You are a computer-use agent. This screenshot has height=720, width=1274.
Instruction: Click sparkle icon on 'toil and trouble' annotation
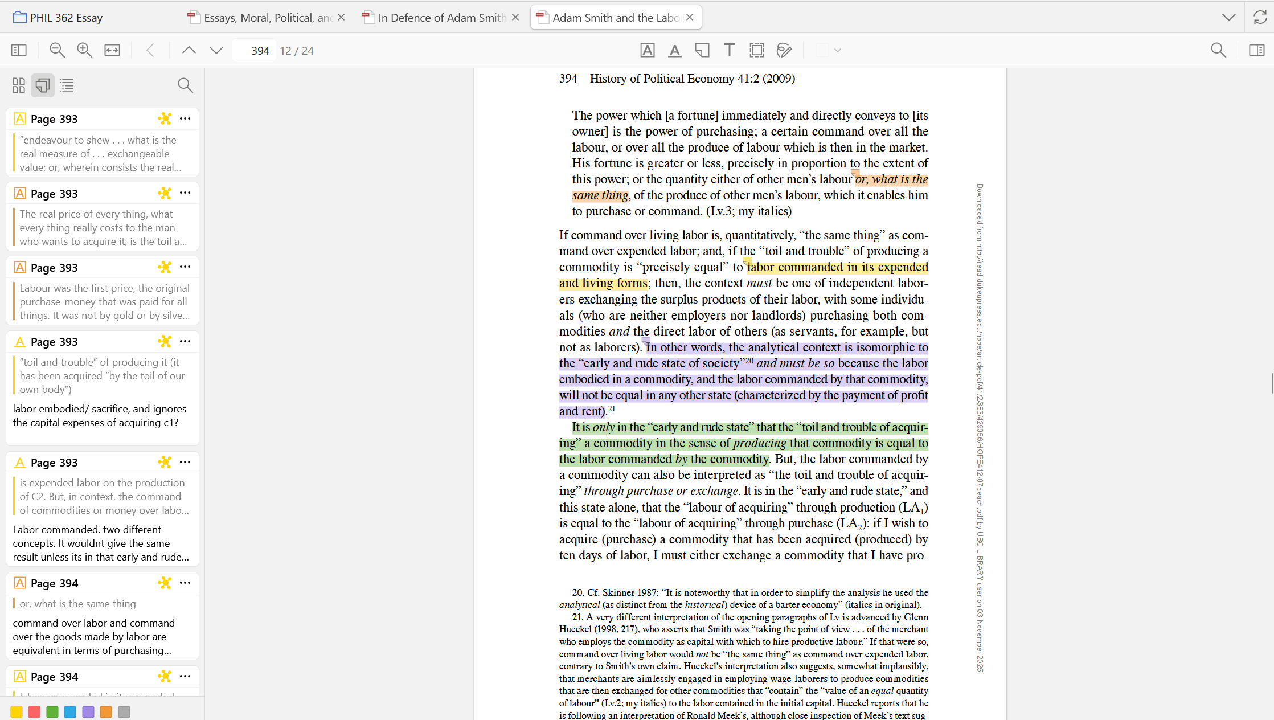tap(165, 341)
